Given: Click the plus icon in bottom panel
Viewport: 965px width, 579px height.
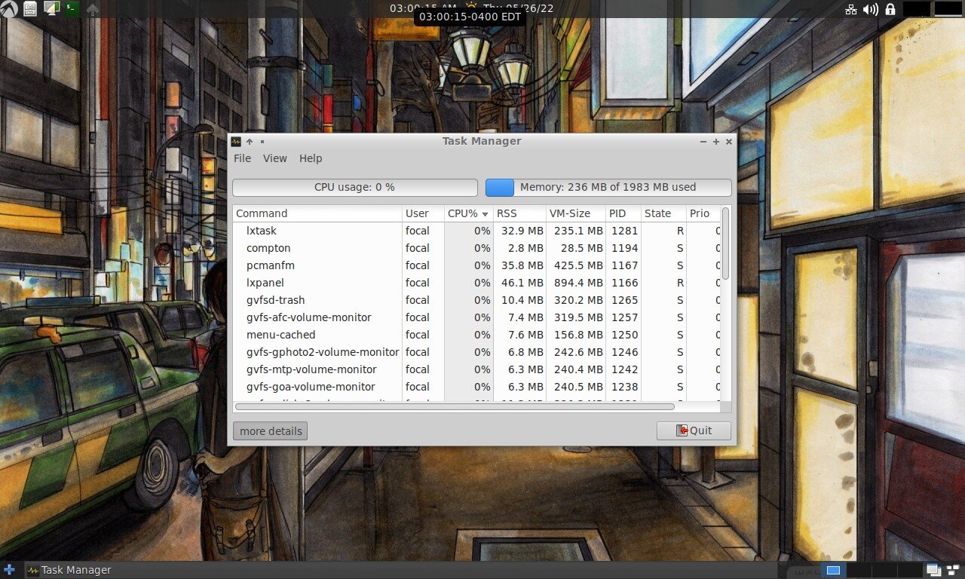Looking at the screenshot, I should [9, 570].
